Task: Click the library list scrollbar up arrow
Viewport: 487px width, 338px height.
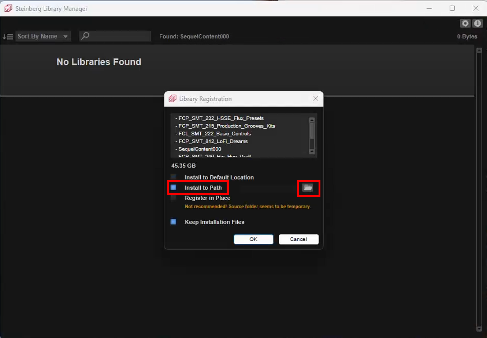Action: [312, 120]
